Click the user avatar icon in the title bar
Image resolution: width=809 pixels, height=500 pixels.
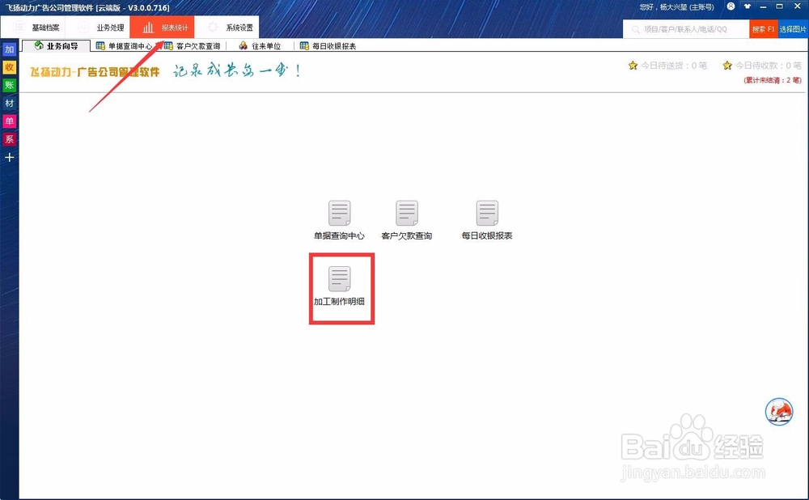732,7
